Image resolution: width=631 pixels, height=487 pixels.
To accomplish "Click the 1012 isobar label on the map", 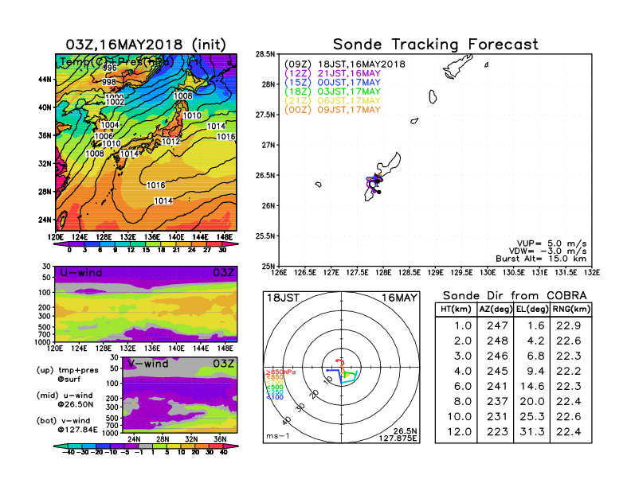I will pyautogui.click(x=170, y=142).
